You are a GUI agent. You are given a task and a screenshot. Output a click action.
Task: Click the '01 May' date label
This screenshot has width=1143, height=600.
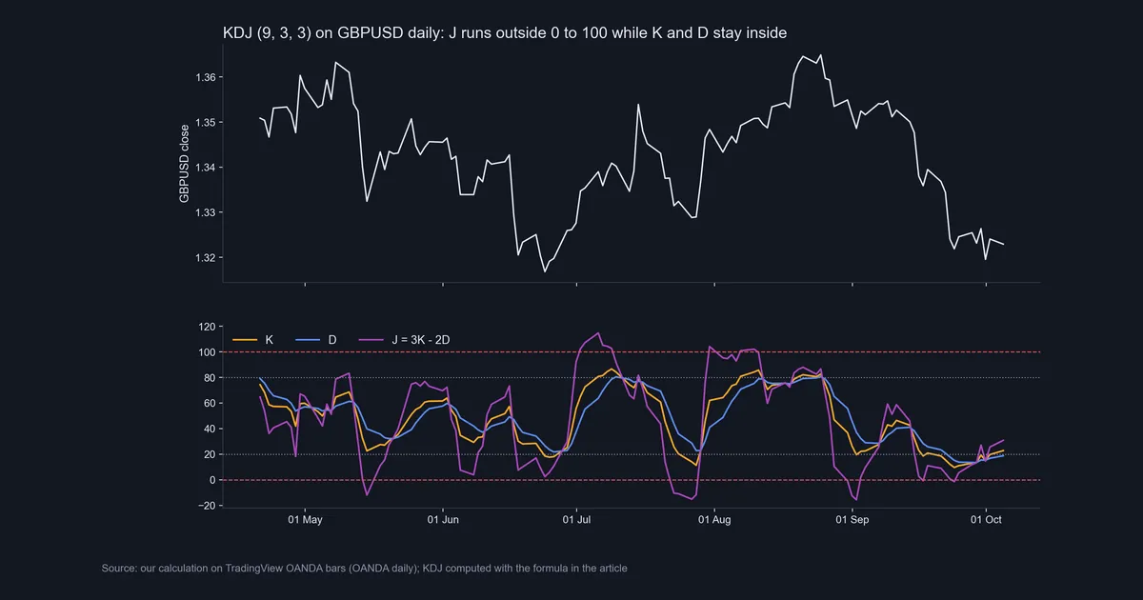coord(306,520)
